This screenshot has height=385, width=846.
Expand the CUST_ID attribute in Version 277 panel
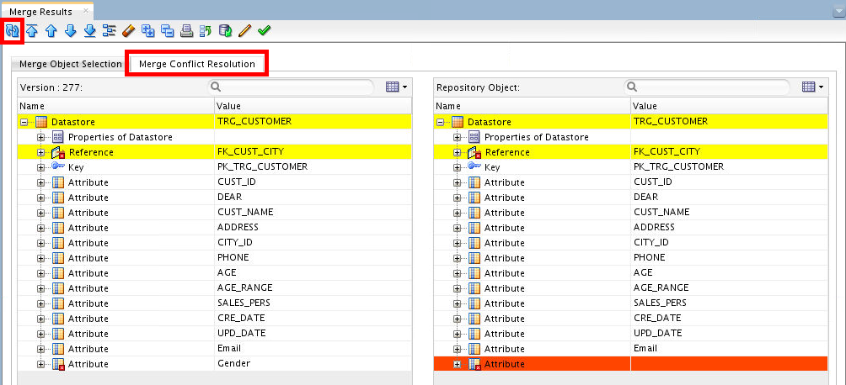[x=41, y=182]
